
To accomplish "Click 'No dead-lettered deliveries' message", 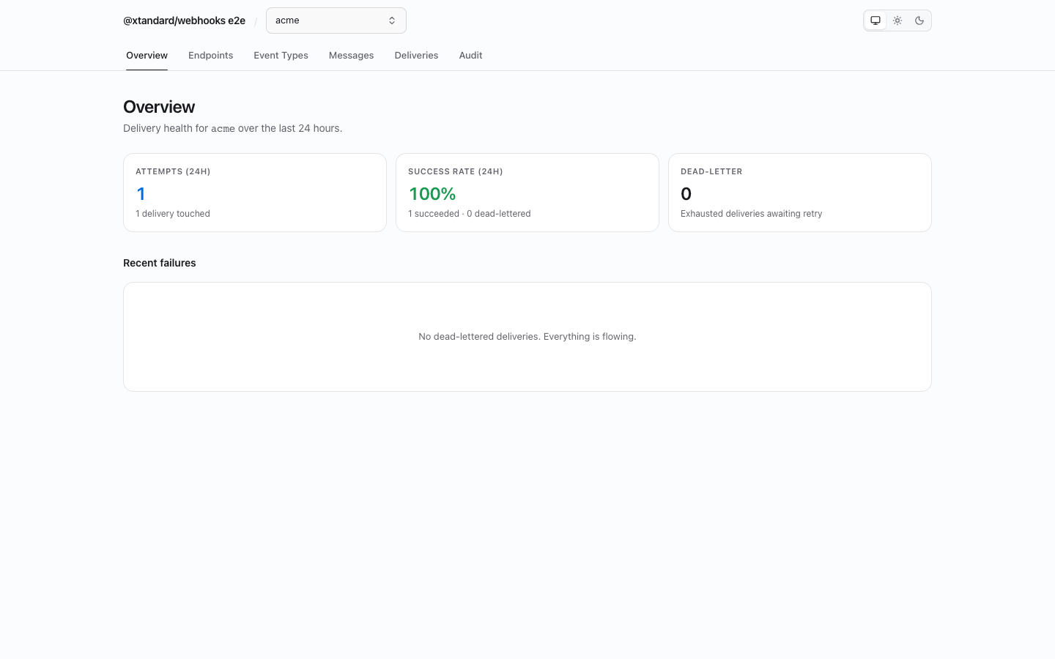I will pyautogui.click(x=527, y=337).
